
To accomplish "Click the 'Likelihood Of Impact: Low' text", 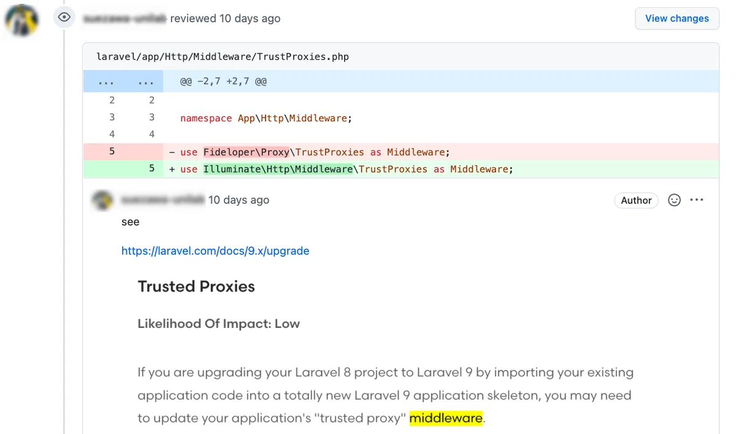I will point(218,324).
